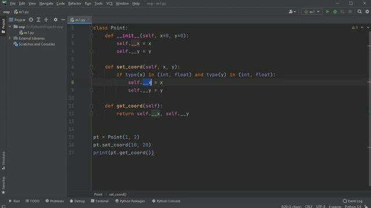Open the Refactor menu
The height and width of the screenshot is (208, 371).
coord(75,3)
